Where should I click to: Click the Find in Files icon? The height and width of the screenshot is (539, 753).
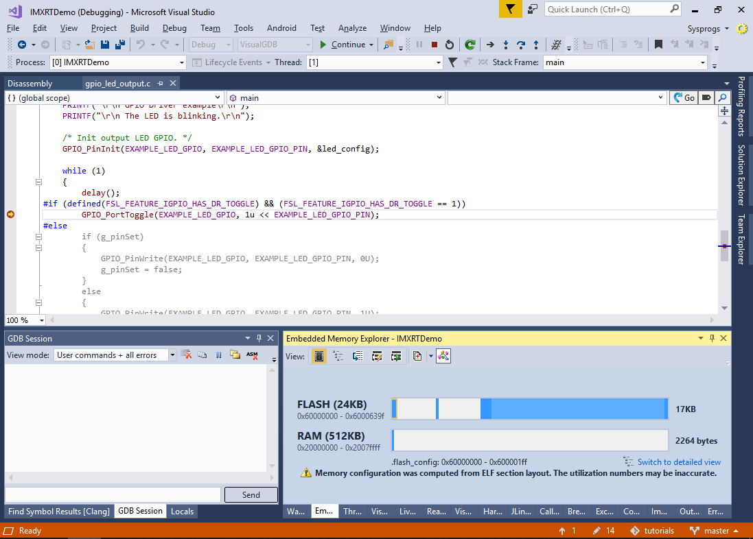388,45
